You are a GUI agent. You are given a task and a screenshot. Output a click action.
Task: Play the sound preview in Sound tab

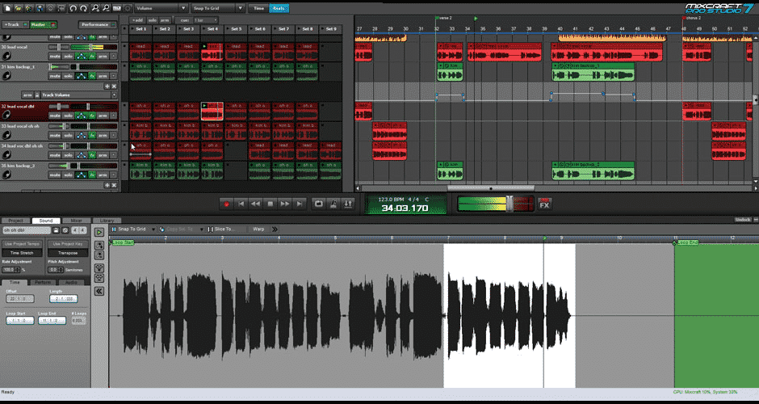pyautogui.click(x=99, y=233)
